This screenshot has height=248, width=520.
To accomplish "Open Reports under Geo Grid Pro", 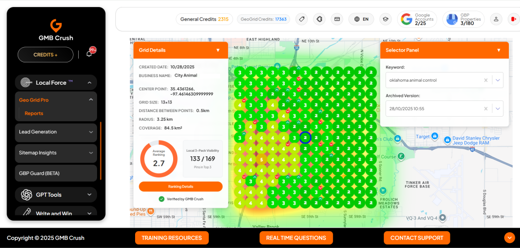I will pyautogui.click(x=34, y=113).
